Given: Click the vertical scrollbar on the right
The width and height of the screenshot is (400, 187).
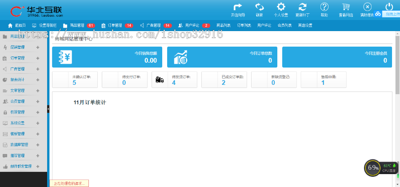Looking at the screenshot, I should pos(397,65).
